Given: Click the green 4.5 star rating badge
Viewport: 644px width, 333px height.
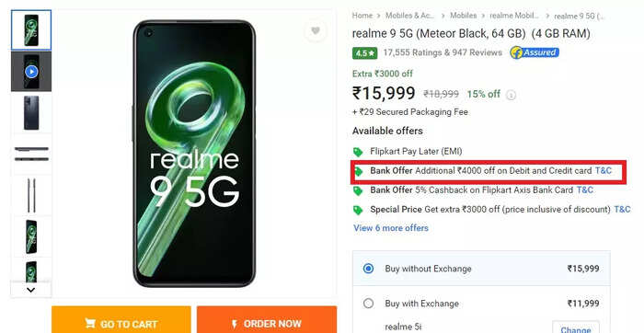Looking at the screenshot, I should pos(364,53).
